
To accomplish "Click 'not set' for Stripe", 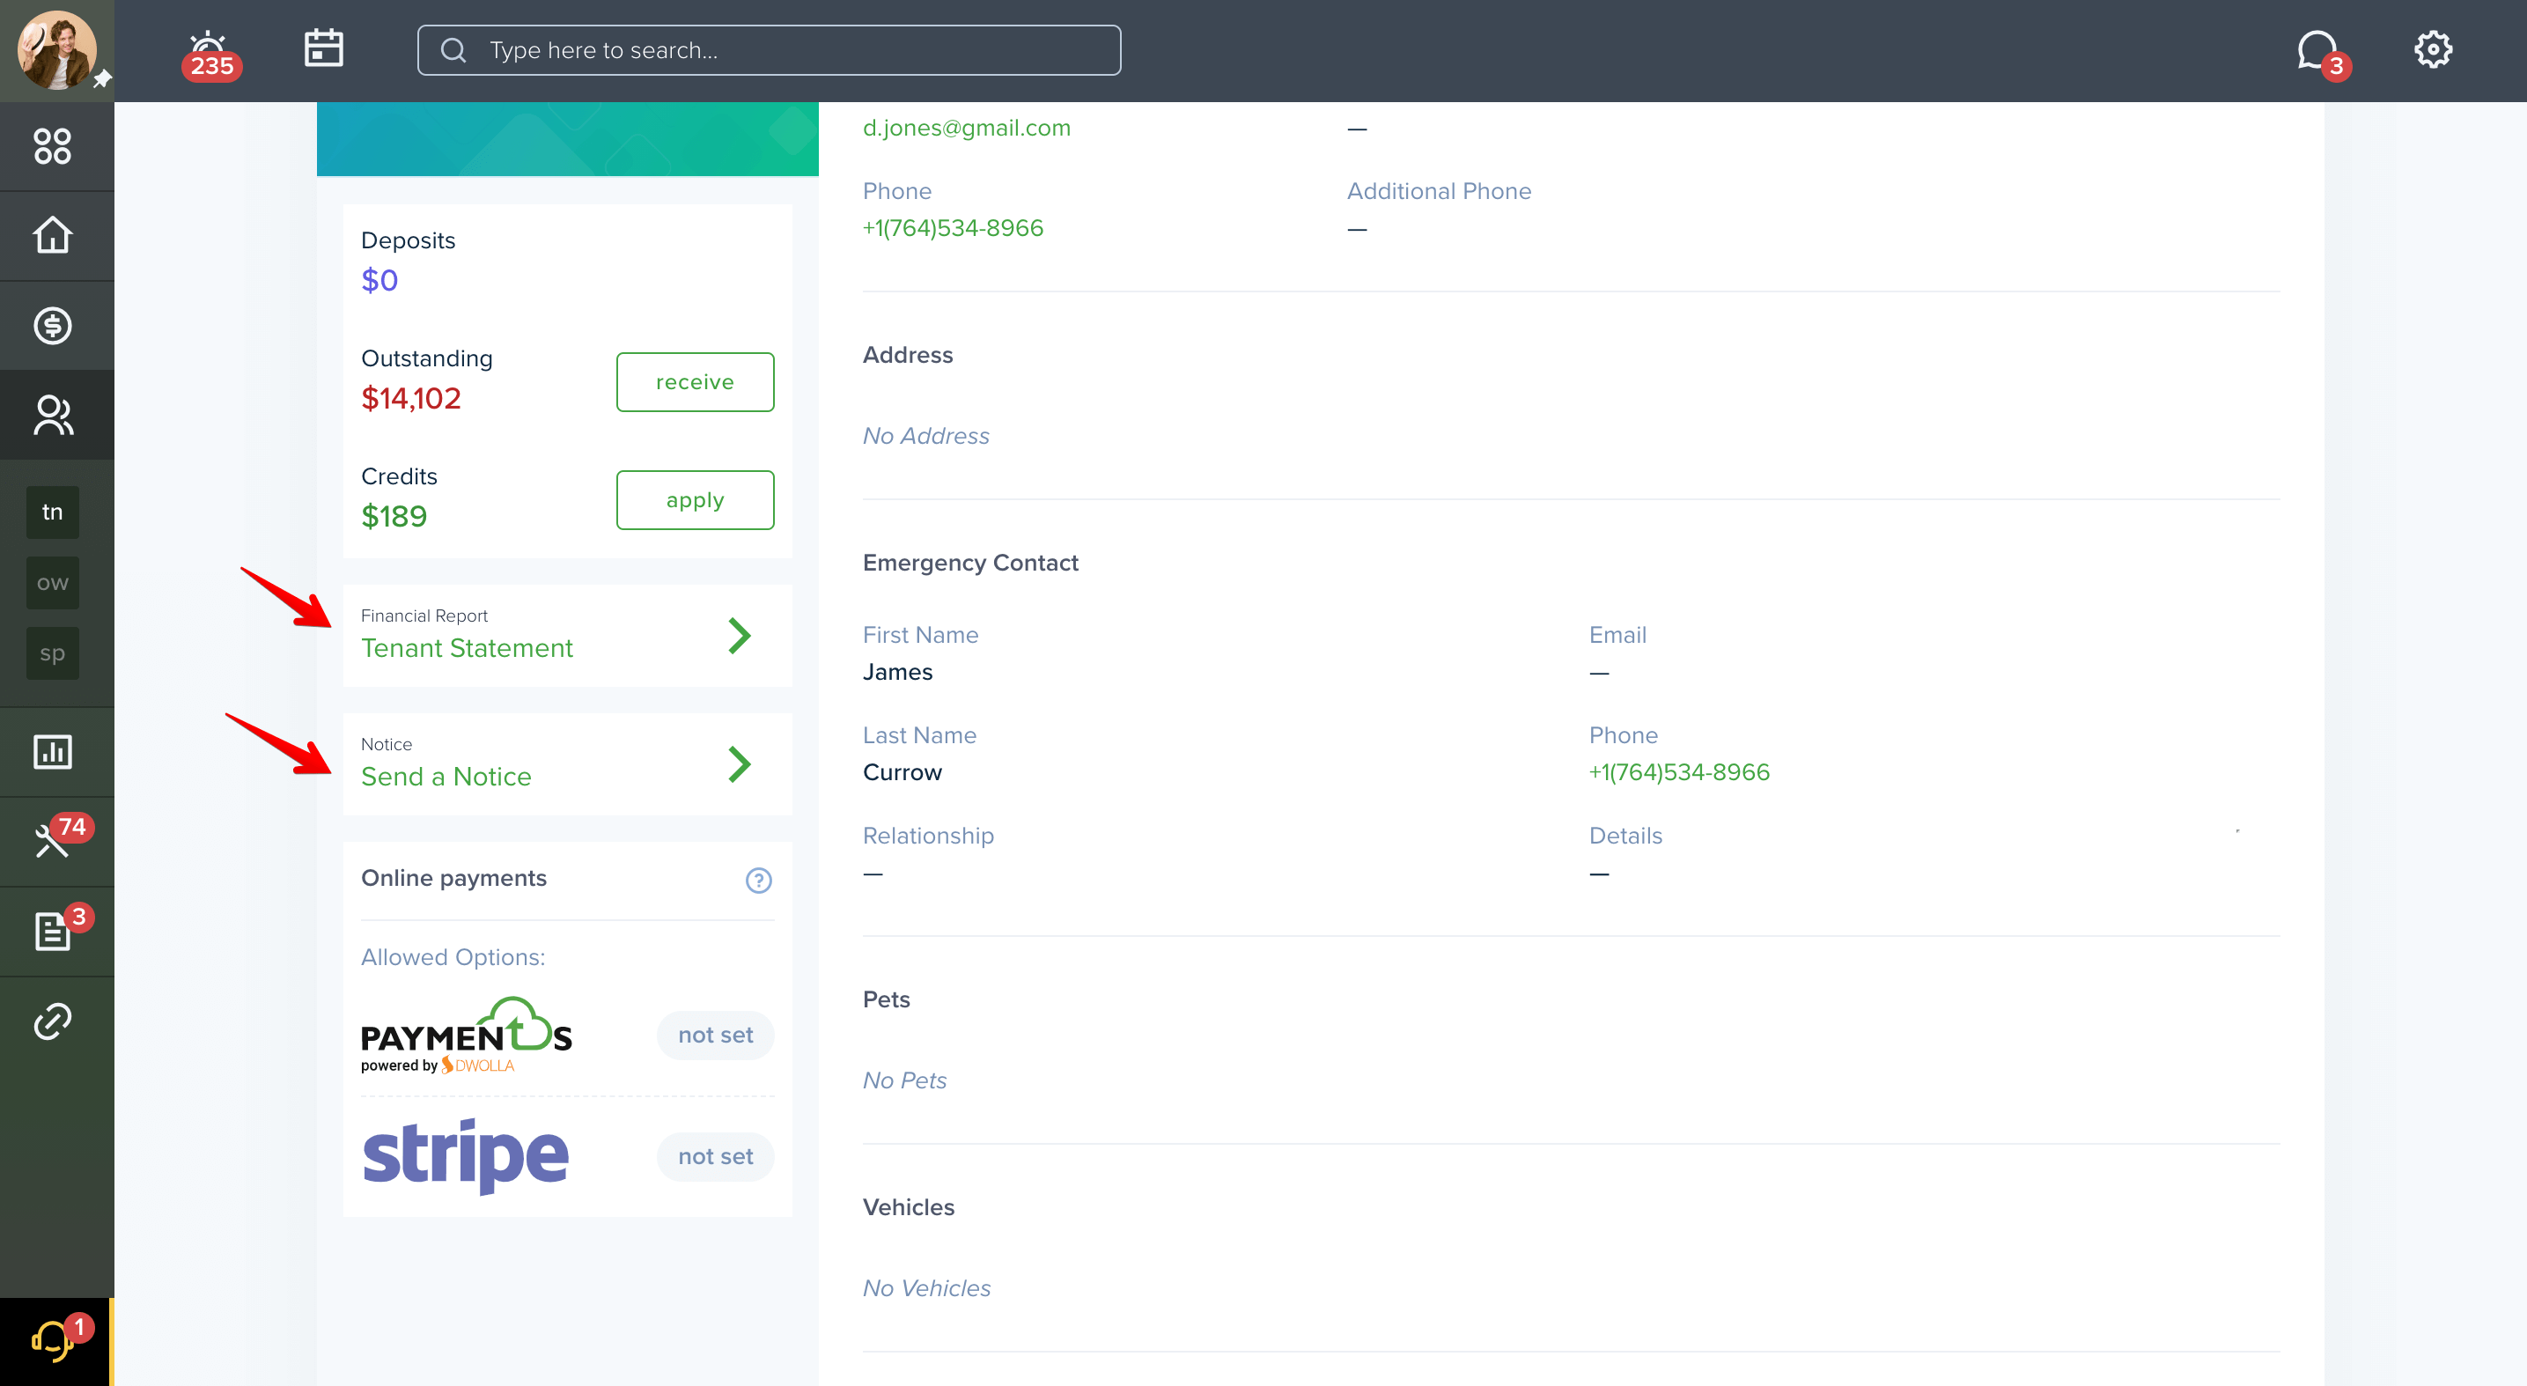I will pos(715,1156).
